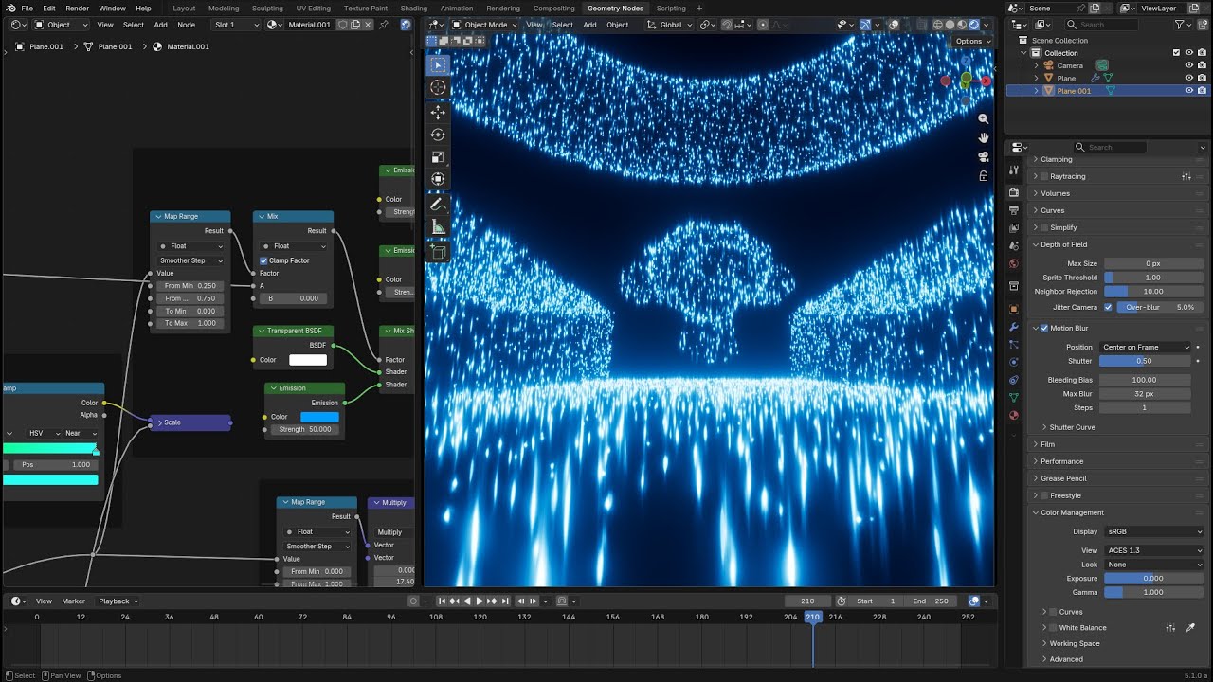
Task: Switch to solid viewport shading
Action: point(950,25)
